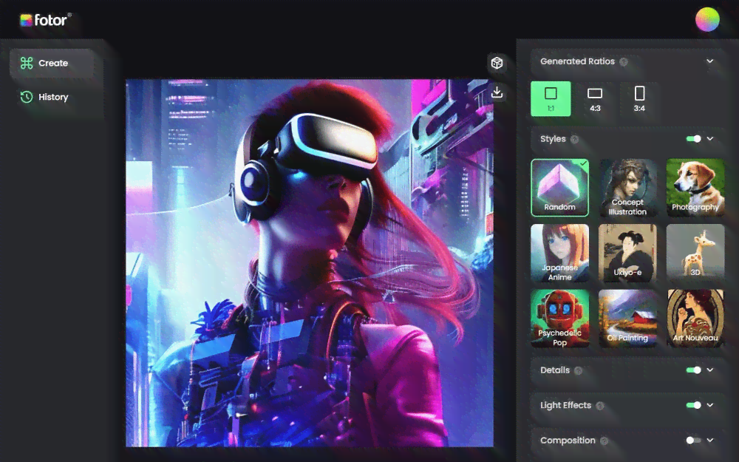The width and height of the screenshot is (739, 462).
Task: Select the Psychedelic Pop style
Action: [x=560, y=319]
